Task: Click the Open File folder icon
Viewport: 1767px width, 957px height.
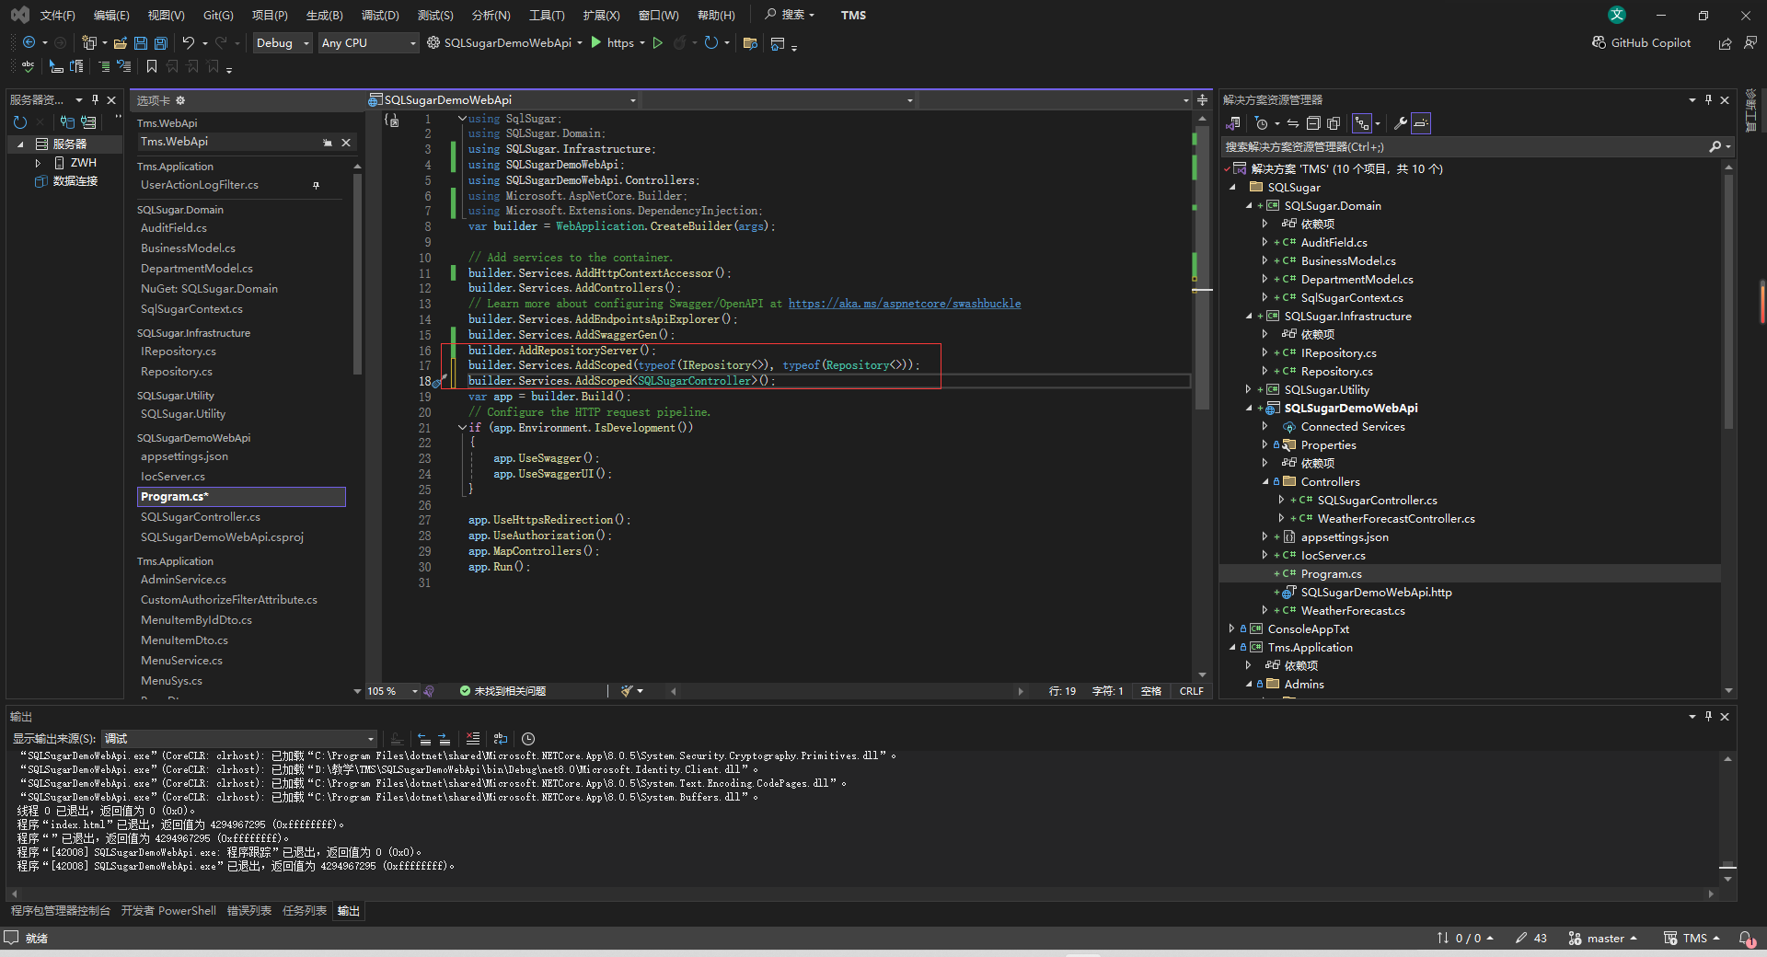Action: click(x=120, y=42)
